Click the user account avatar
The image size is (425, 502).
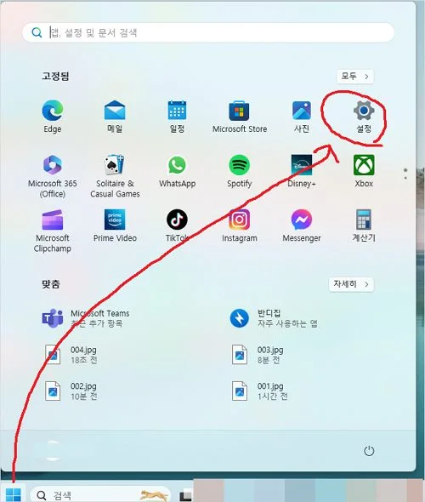pos(53,451)
